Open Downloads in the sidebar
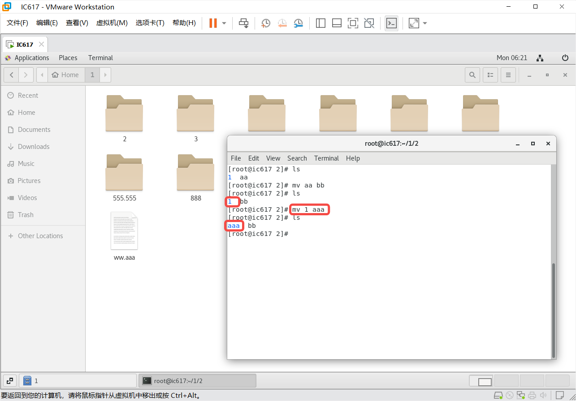The width and height of the screenshot is (576, 401). tap(43, 147)
